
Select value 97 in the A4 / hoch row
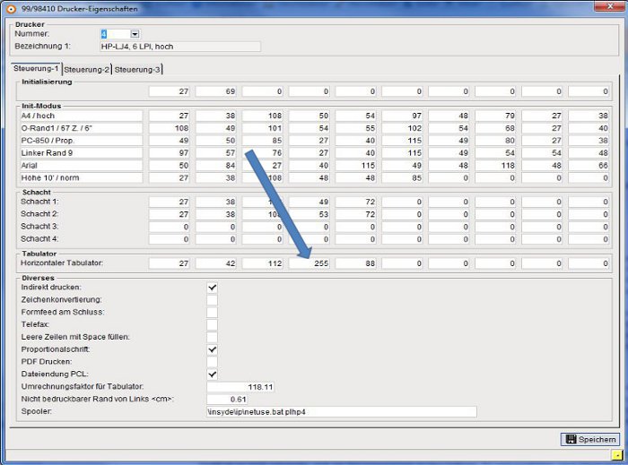(403, 116)
